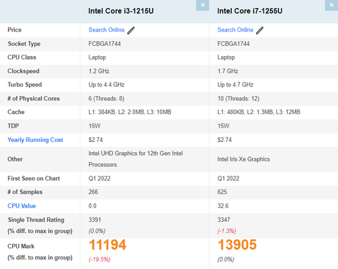338x269 pixels.
Task: Click the 11194 CPU Mark score
Action: [x=107, y=245]
